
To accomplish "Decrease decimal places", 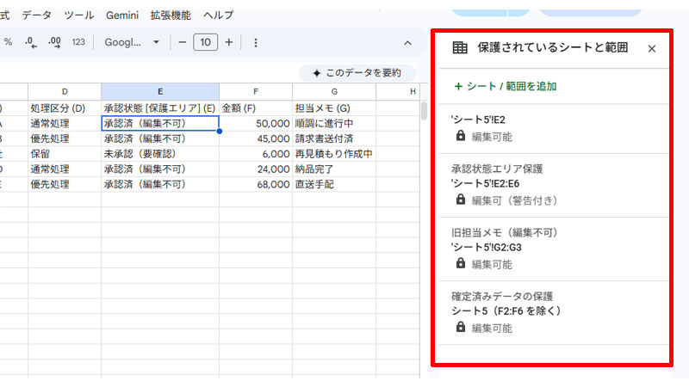I will (31, 42).
